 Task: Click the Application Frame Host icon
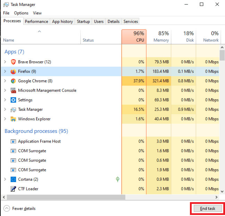[x=13, y=142]
